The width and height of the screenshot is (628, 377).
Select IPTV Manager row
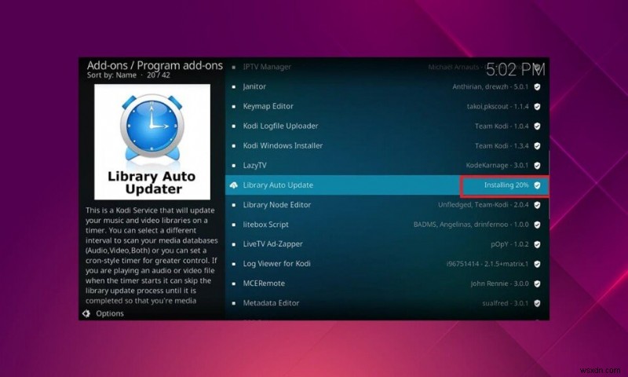click(x=386, y=67)
